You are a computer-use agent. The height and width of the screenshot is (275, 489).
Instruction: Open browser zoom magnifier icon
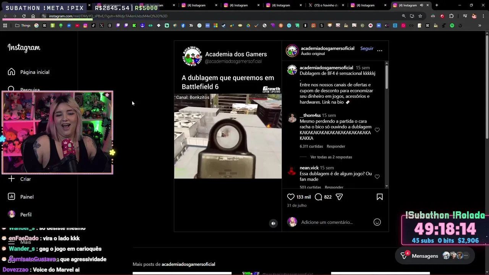(x=404, y=16)
